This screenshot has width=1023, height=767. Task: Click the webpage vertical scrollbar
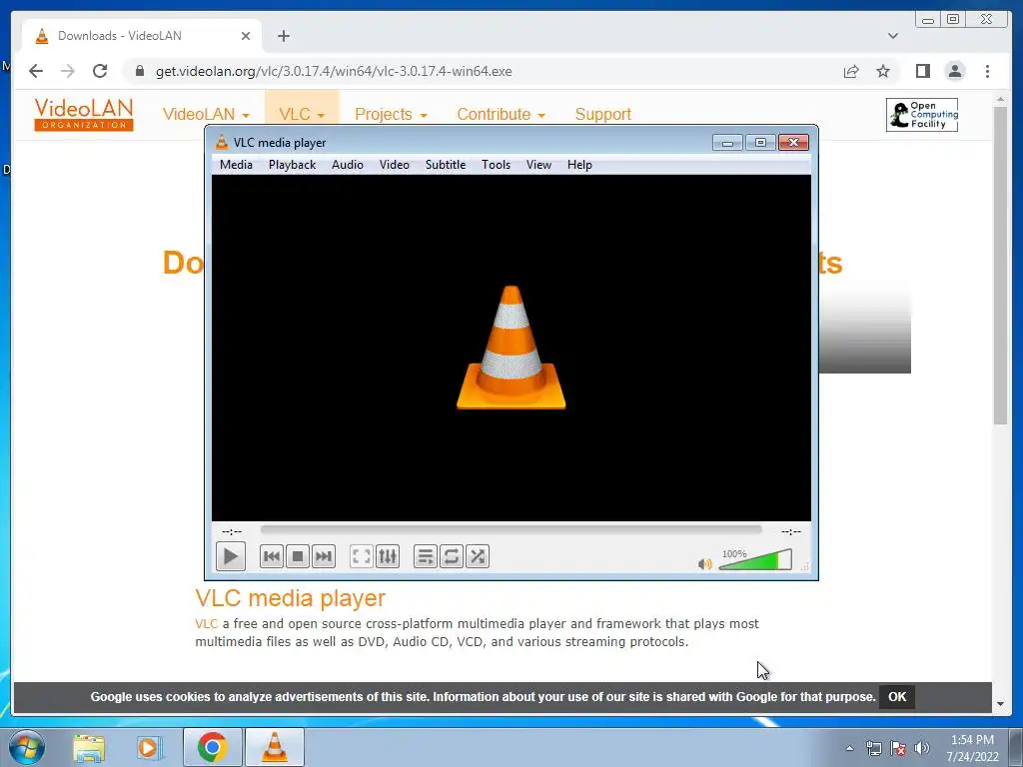1000,265
